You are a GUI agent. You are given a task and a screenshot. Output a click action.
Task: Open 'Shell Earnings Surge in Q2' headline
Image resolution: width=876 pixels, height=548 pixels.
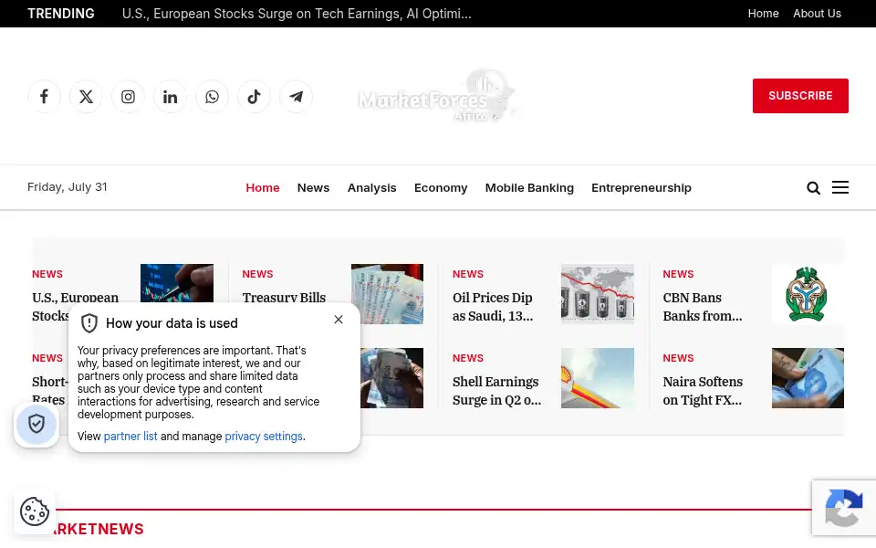(496, 390)
